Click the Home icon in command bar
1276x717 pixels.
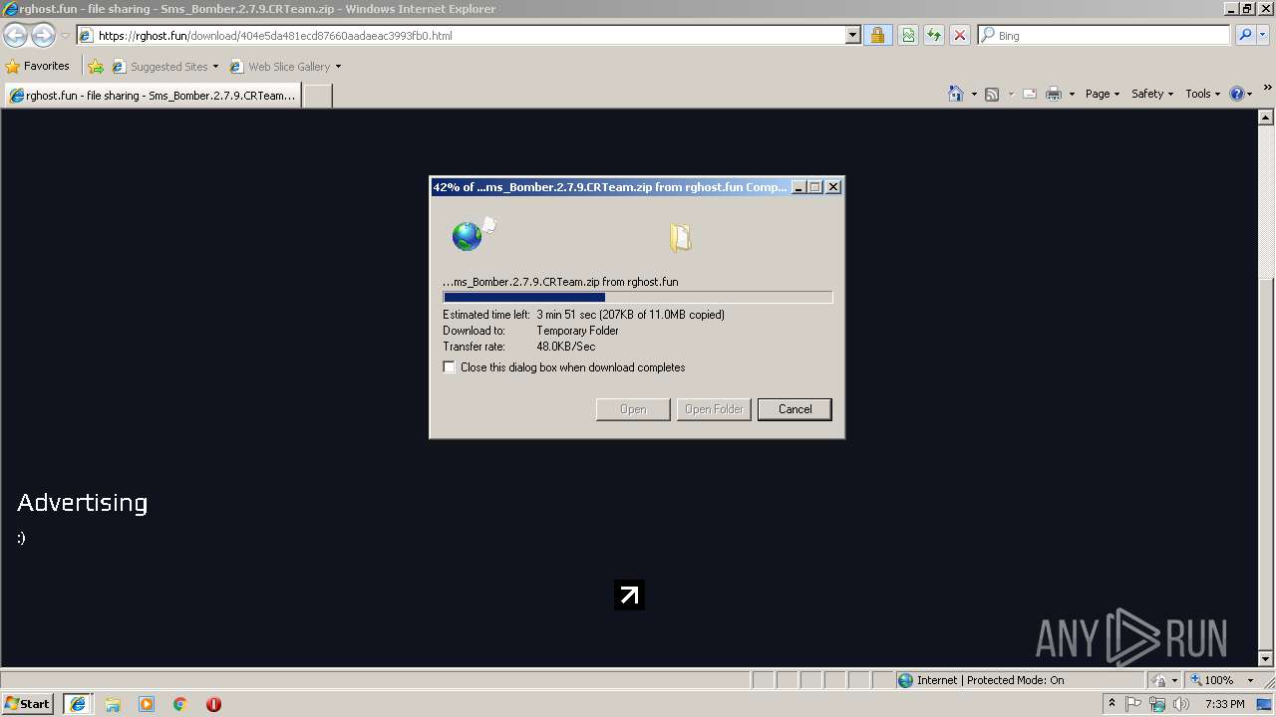point(956,94)
